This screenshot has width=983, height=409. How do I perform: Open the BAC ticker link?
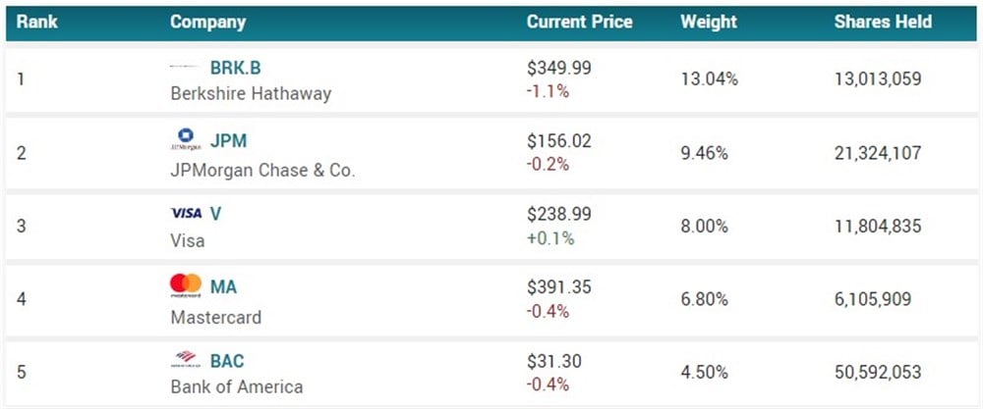229,360
